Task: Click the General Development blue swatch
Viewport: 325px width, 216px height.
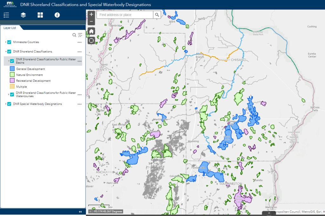Action: (x=12, y=69)
